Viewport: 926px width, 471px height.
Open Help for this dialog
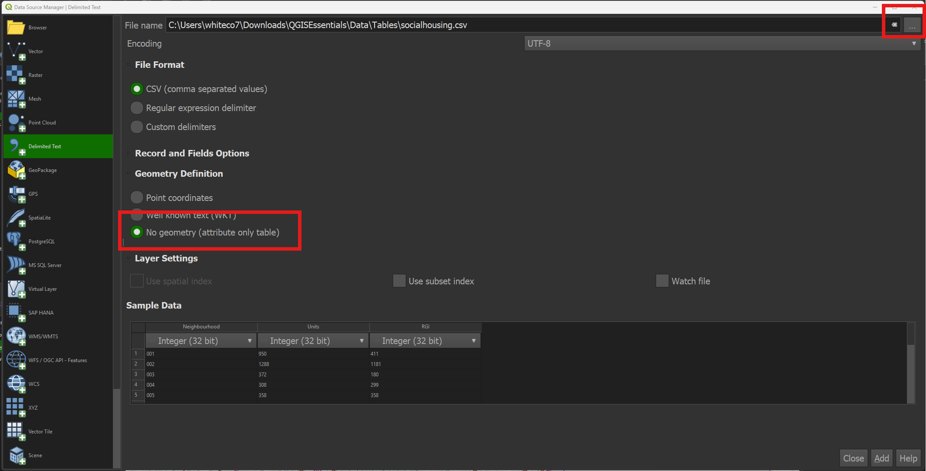point(908,458)
